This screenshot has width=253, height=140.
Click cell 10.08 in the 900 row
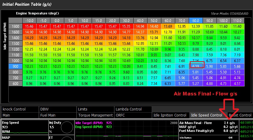click(x=126, y=66)
